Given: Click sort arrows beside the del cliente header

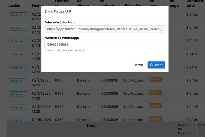Looking at the screenshot, I should pyautogui.click(x=93, y=6).
